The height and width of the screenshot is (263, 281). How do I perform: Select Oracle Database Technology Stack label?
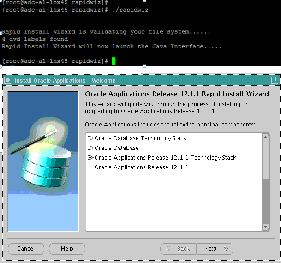(140, 138)
